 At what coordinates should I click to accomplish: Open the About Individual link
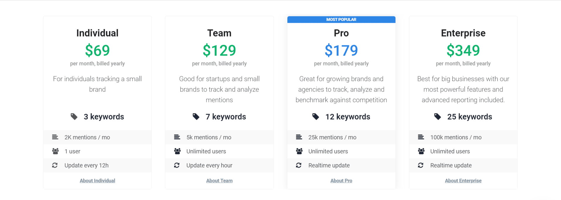pos(98,181)
